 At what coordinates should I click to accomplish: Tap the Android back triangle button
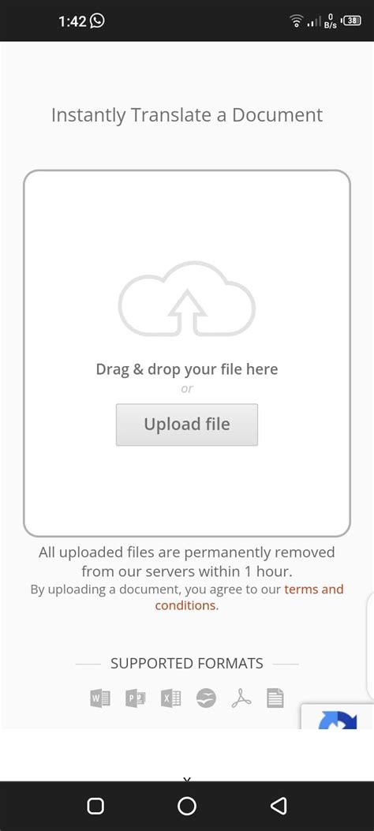click(278, 806)
